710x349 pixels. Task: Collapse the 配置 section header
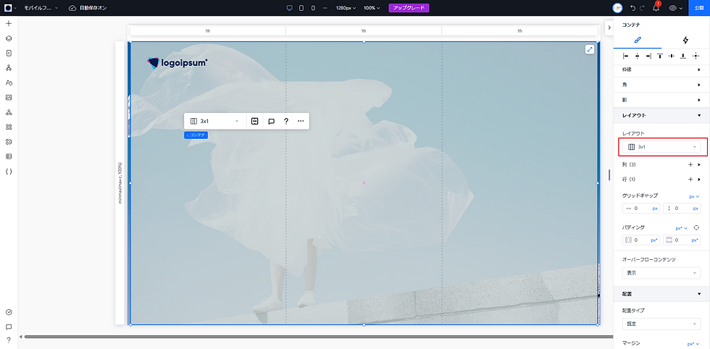tap(661, 294)
